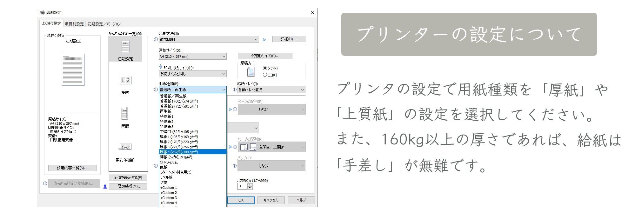Screen dimensions: 635x219
Task: Select the 集約 1→2 preset icon
Action: 125,80
